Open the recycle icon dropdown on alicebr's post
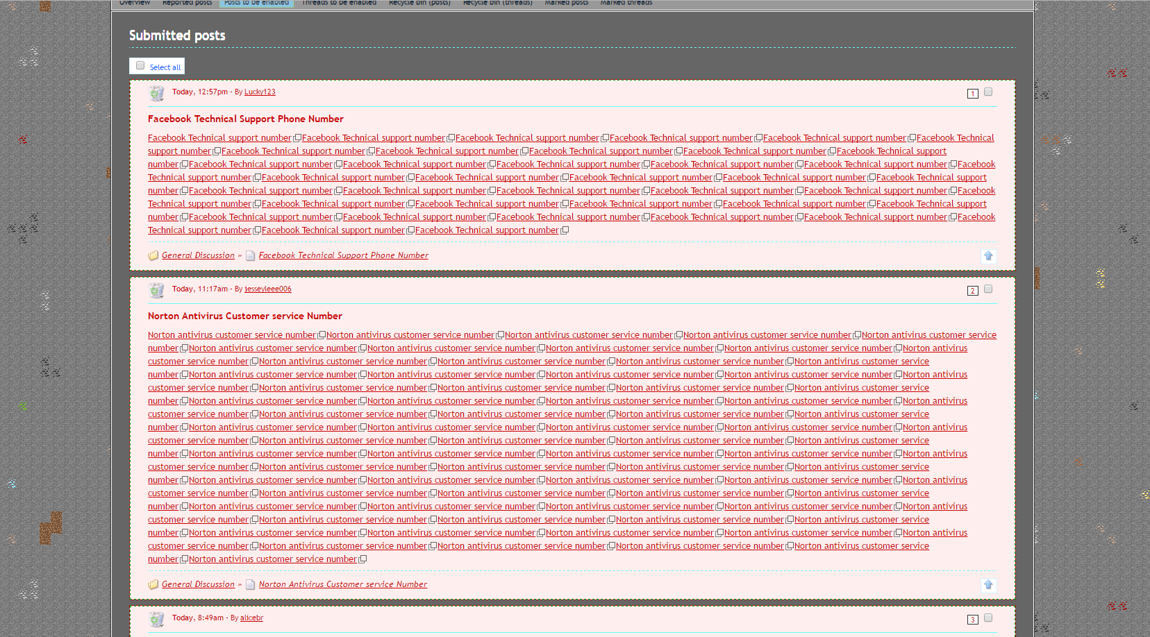The width and height of the screenshot is (1150, 637). 157,619
